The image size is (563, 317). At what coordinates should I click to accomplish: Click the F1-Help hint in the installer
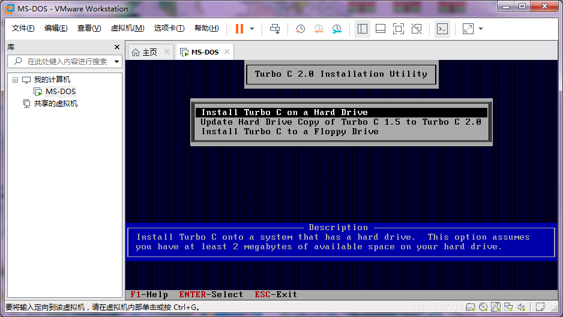click(x=149, y=295)
